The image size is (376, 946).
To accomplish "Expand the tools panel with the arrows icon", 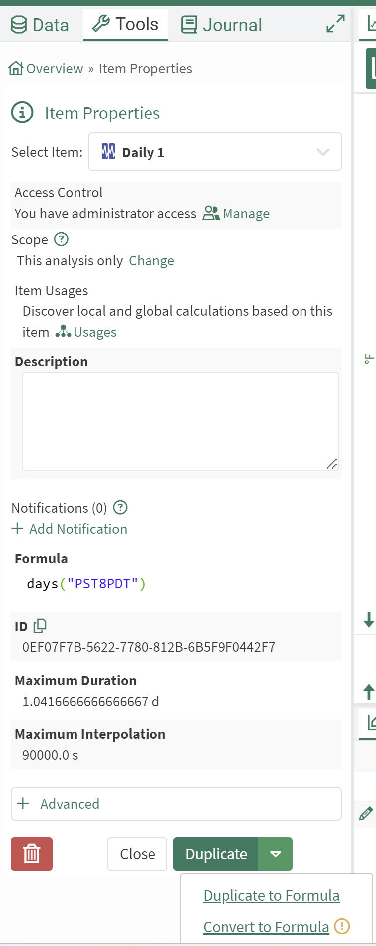I will [335, 24].
